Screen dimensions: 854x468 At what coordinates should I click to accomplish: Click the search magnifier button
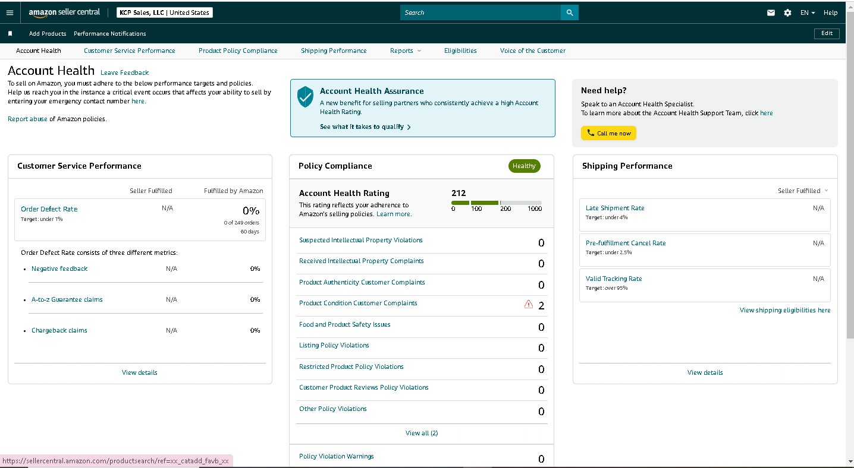[570, 12]
